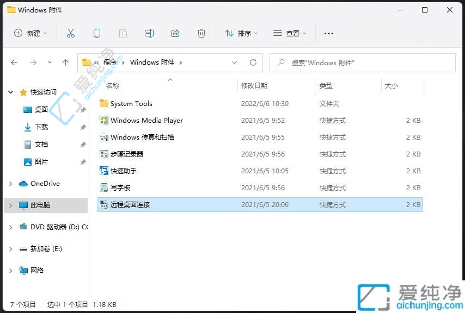Open the 新建 new item menu

(x=31, y=34)
